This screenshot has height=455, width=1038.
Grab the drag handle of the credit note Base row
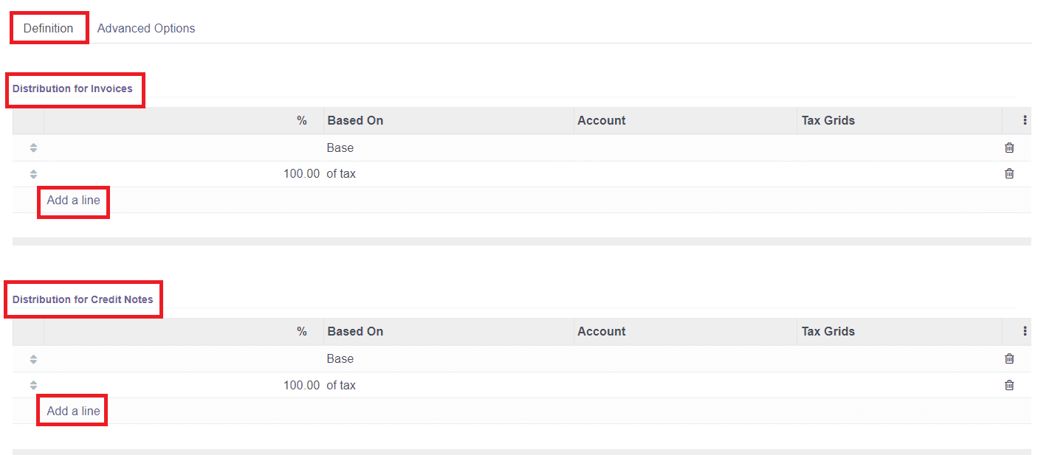coord(32,358)
